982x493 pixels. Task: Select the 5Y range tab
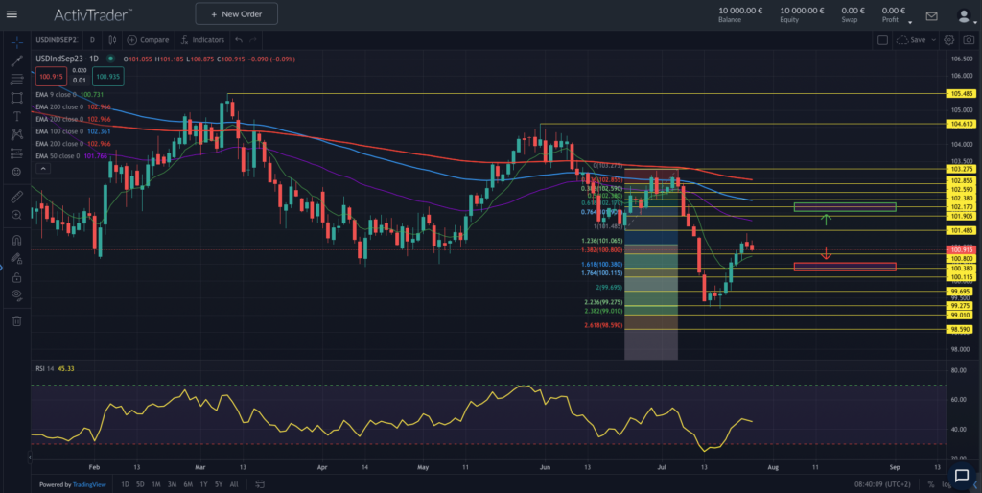point(218,484)
